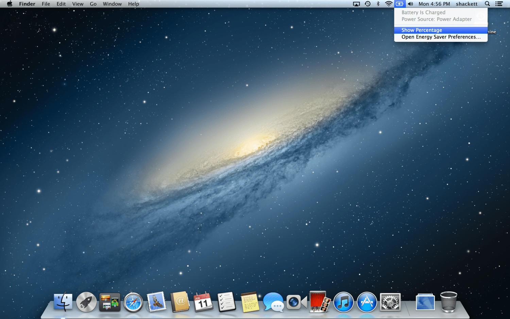Open the Wi-Fi status menu

tap(389, 4)
